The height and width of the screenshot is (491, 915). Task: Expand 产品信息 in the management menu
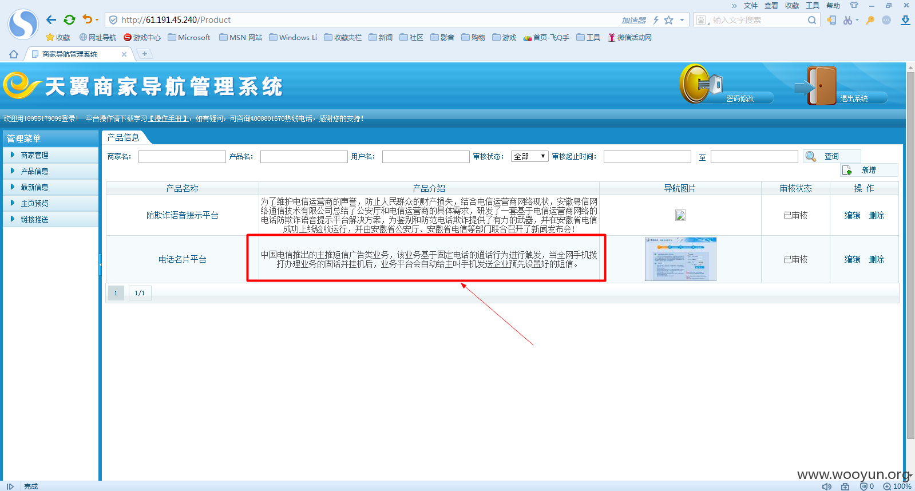pos(50,171)
